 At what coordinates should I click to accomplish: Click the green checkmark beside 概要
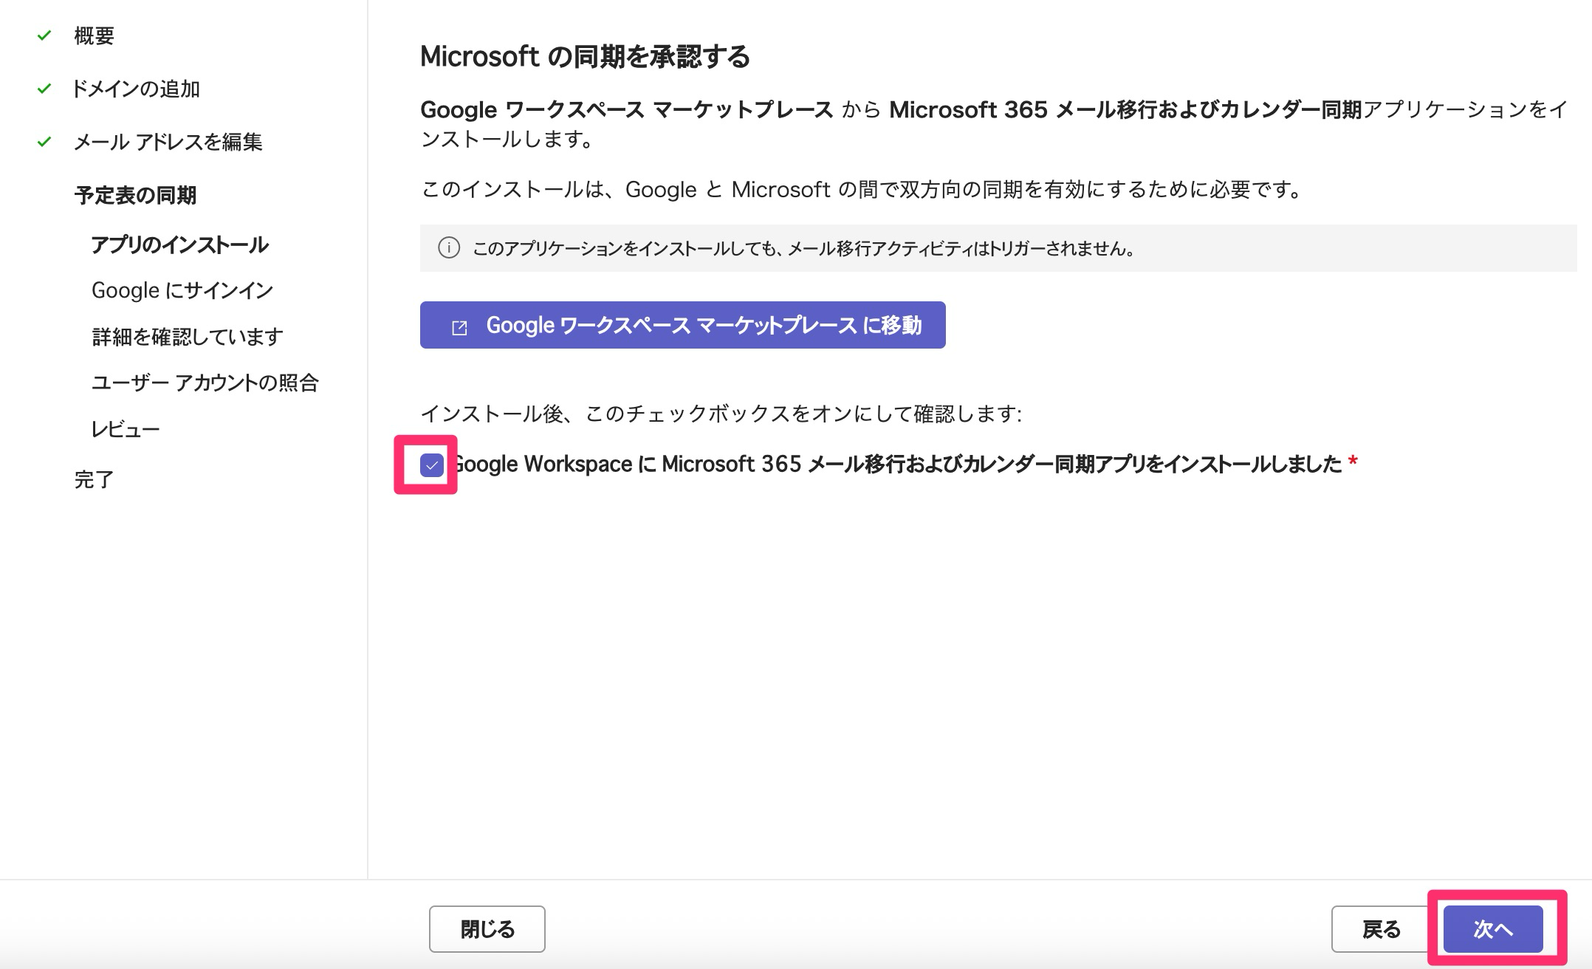point(44,35)
